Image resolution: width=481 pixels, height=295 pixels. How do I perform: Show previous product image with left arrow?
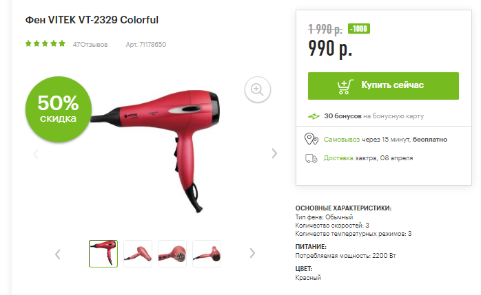[36, 153]
